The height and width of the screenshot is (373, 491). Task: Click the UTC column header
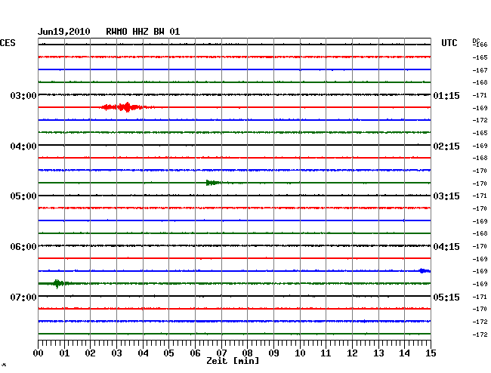[449, 43]
